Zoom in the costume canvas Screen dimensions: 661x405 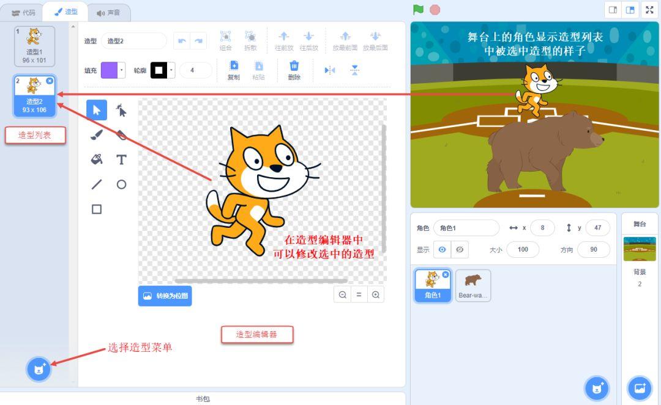pos(376,295)
